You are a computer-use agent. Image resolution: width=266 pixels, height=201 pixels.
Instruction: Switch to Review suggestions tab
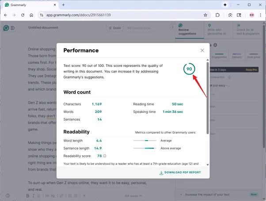189,30
